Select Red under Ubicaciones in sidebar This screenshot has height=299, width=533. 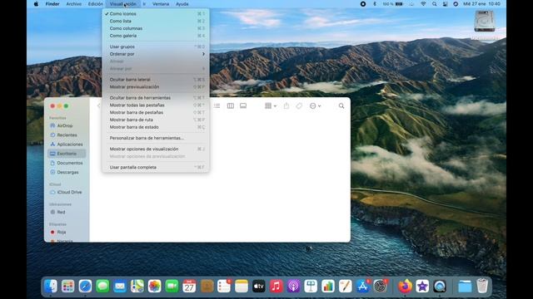click(x=67, y=213)
